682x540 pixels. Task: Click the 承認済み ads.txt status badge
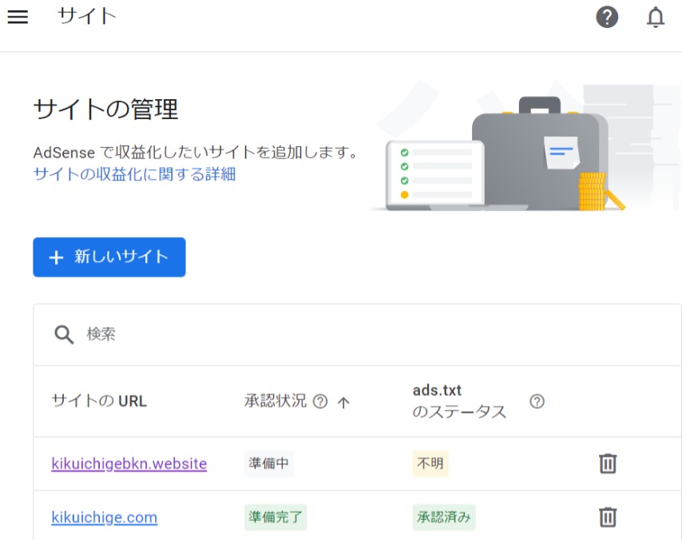[443, 517]
